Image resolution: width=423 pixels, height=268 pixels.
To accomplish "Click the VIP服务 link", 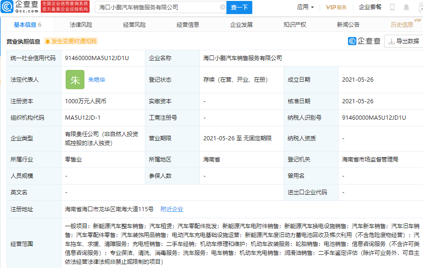I will (x=336, y=7).
